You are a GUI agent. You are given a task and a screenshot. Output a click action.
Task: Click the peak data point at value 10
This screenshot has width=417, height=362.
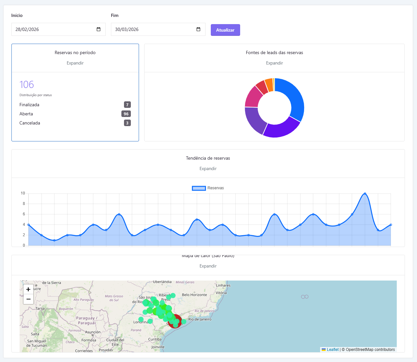pyautogui.click(x=365, y=194)
